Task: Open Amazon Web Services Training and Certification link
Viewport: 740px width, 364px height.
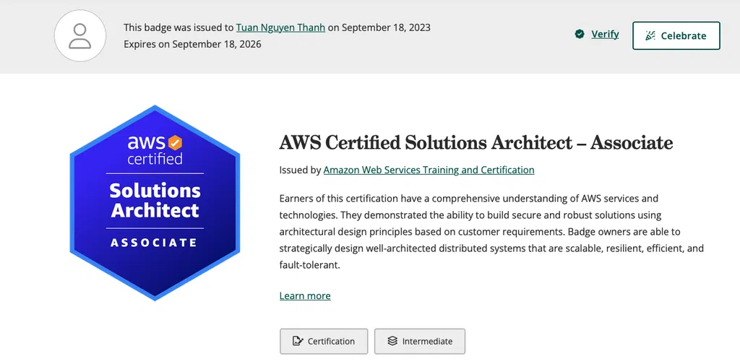Action: [429, 170]
